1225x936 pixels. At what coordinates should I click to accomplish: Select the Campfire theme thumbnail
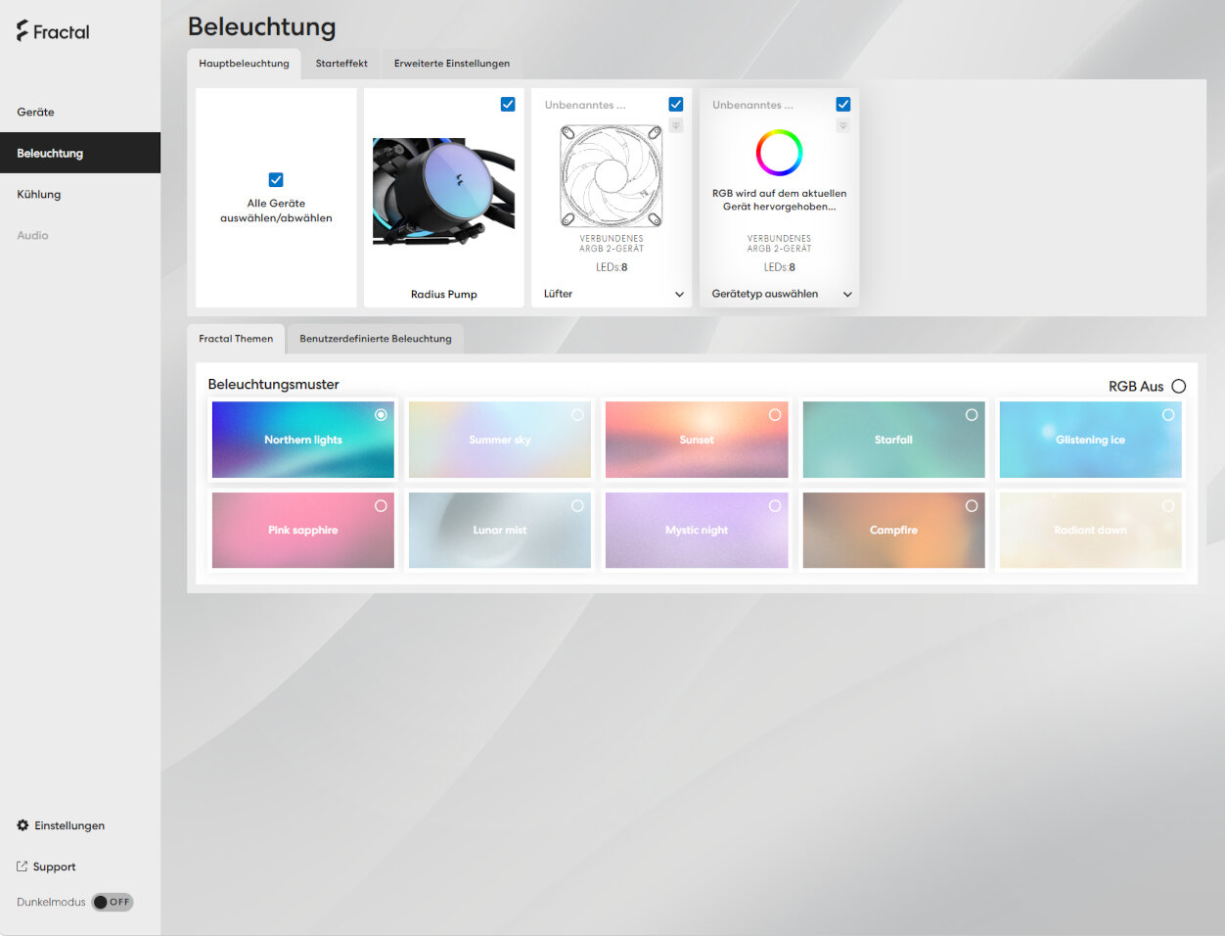click(893, 530)
